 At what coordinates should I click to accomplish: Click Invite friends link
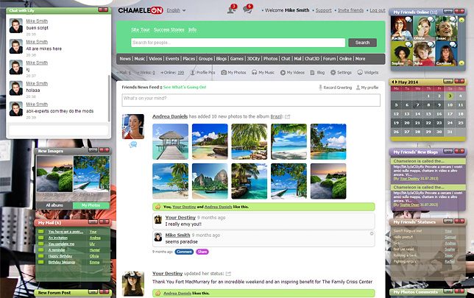pos(350,10)
